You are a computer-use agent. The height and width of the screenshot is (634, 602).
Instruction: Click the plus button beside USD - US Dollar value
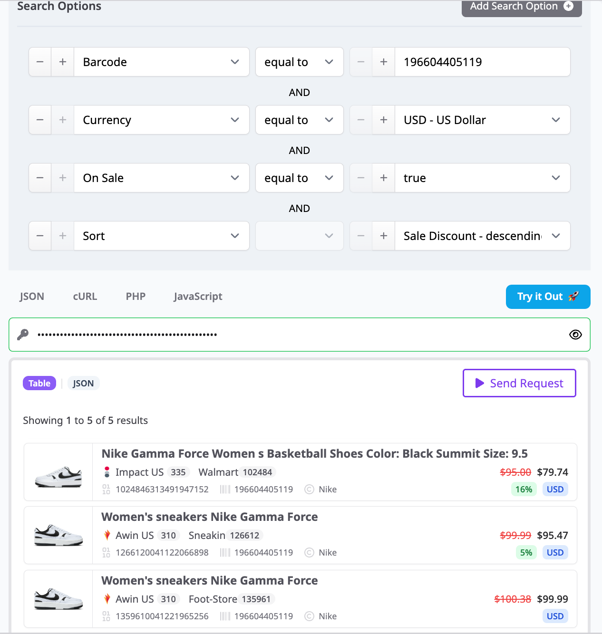(384, 120)
